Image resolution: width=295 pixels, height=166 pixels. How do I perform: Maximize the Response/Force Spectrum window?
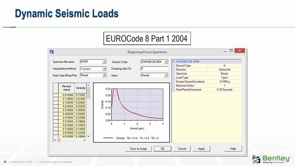[231, 51]
